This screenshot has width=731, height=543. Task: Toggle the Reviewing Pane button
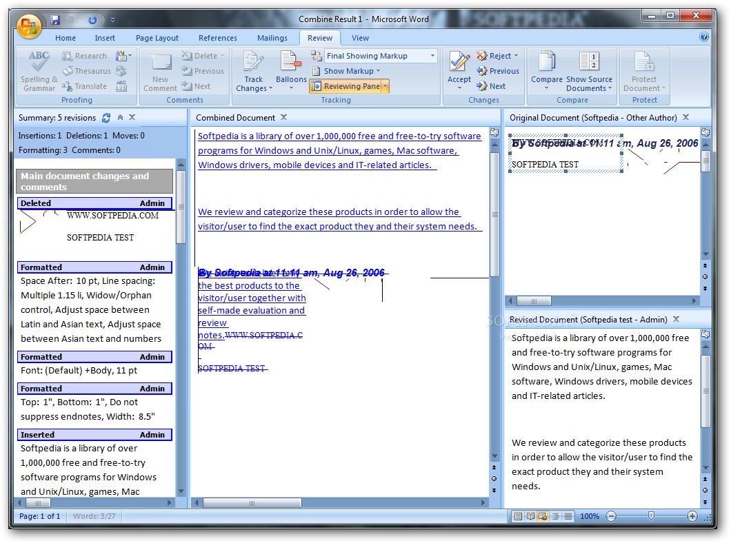[x=346, y=86]
